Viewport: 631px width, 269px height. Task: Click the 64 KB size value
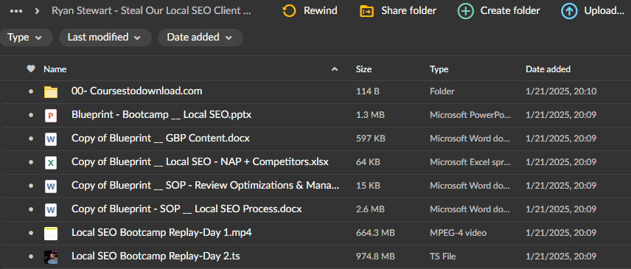click(368, 162)
